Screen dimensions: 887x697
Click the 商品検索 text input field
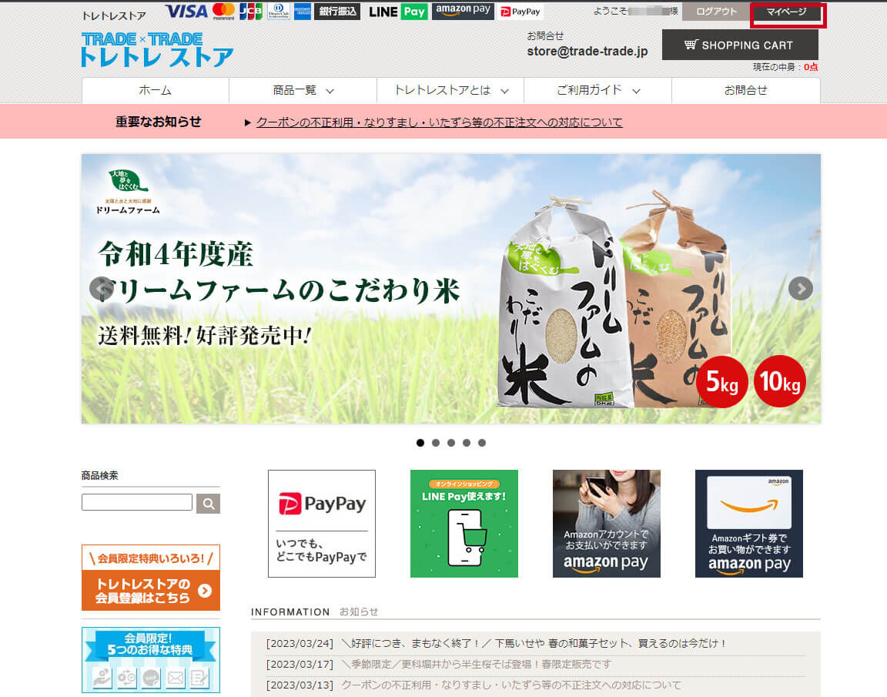(137, 503)
